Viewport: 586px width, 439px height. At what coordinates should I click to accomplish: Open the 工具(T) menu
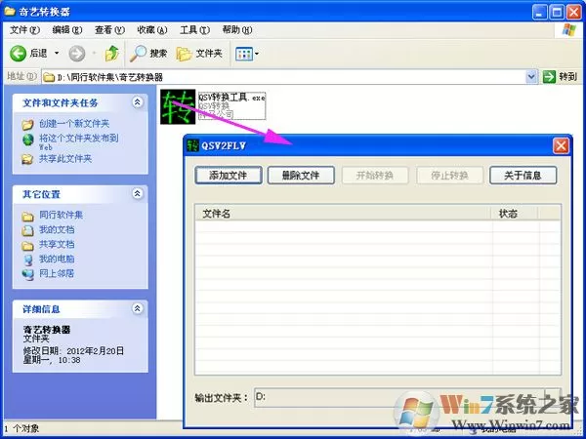click(x=194, y=30)
